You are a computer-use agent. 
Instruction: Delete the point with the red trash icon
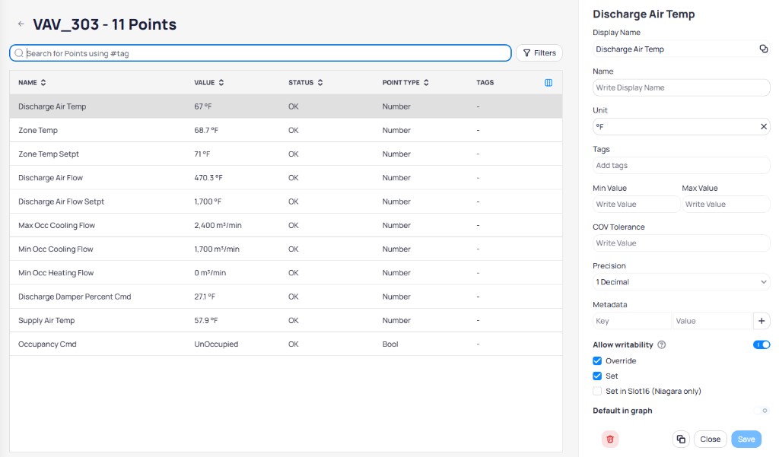coord(610,439)
